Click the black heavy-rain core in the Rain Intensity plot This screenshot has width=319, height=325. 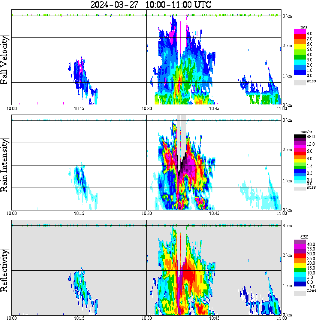click(x=181, y=165)
